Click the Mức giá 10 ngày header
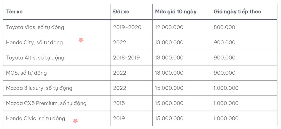The width and height of the screenshot is (281, 129). [176, 11]
